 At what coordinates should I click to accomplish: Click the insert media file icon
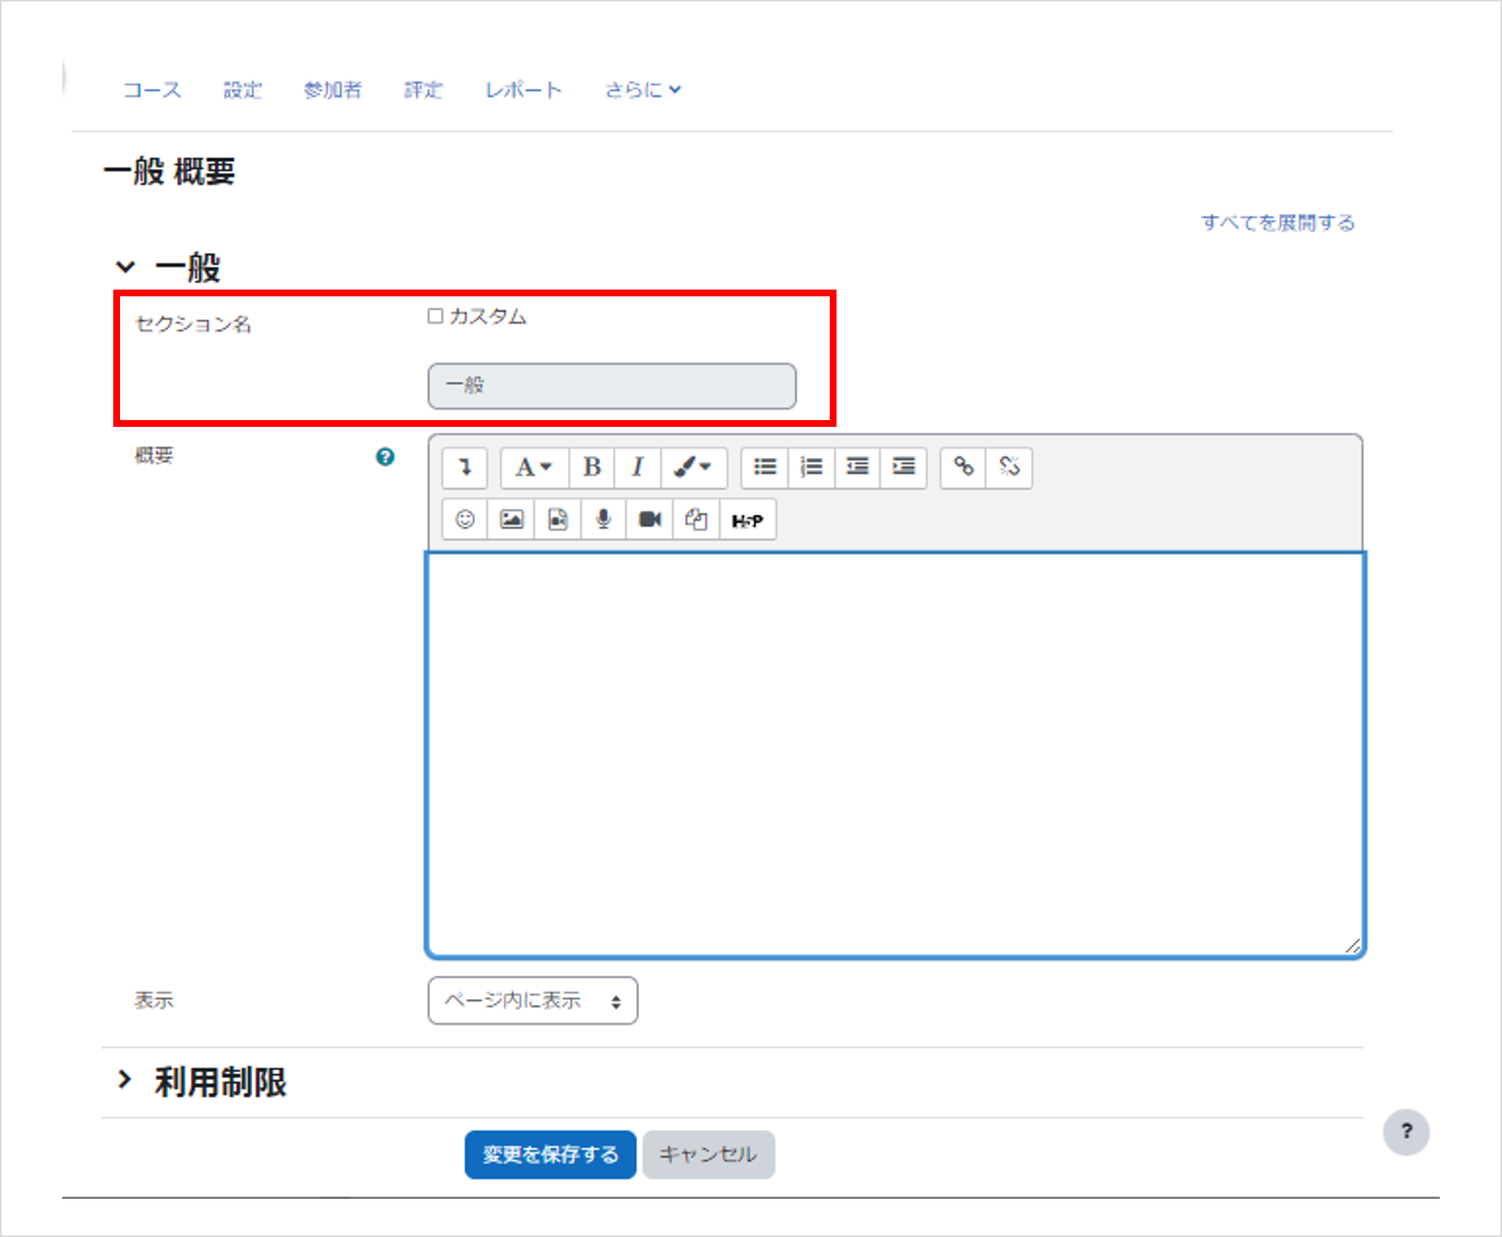point(557,519)
